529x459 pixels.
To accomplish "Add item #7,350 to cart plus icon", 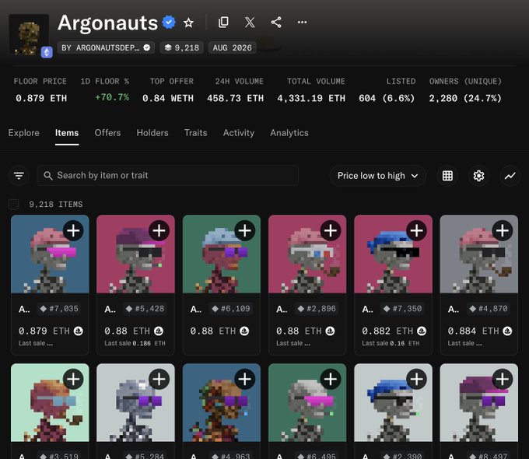I will [416, 231].
